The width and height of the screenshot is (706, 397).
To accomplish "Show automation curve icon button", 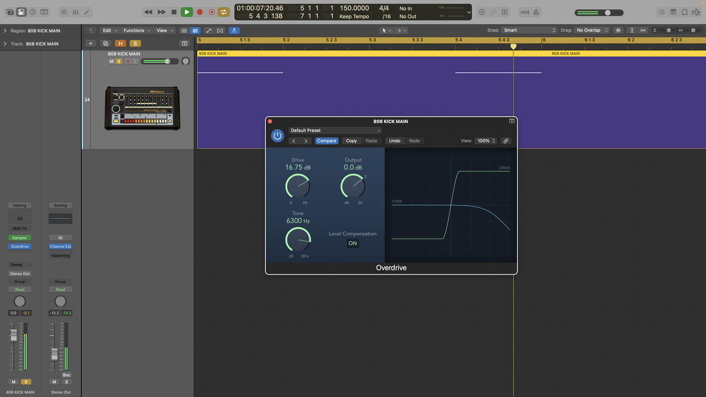I will 208,31.
